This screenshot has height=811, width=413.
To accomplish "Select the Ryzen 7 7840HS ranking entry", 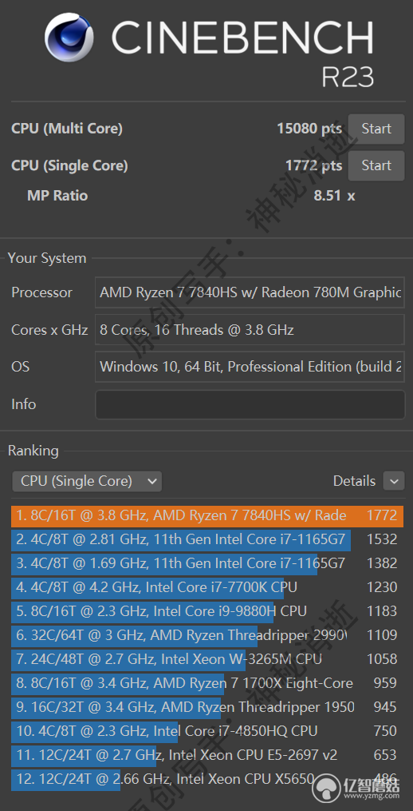I will 207,515.
